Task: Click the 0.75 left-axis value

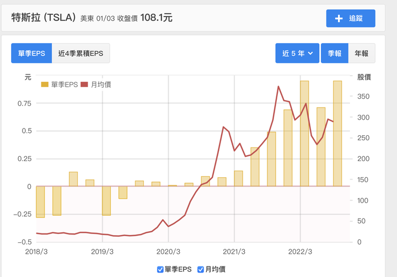Action: (24, 103)
